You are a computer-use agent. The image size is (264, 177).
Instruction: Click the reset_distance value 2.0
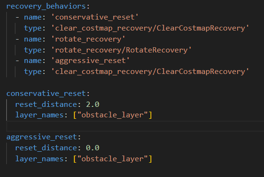(92, 104)
